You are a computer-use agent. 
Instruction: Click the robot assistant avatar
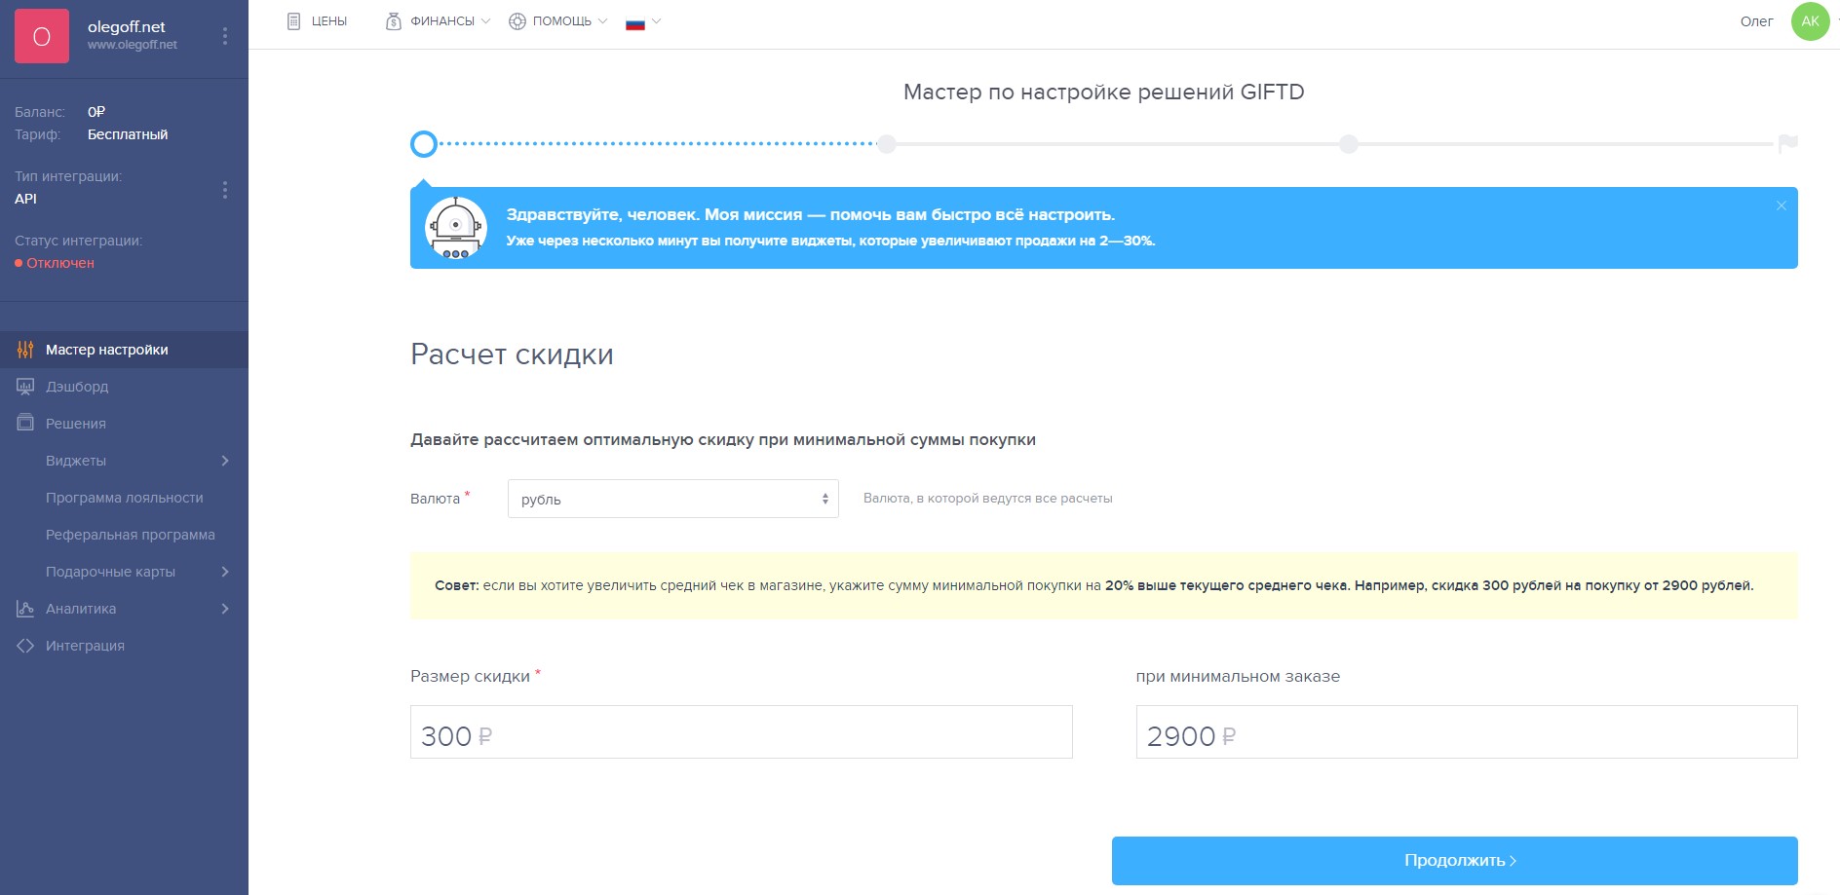tap(456, 228)
